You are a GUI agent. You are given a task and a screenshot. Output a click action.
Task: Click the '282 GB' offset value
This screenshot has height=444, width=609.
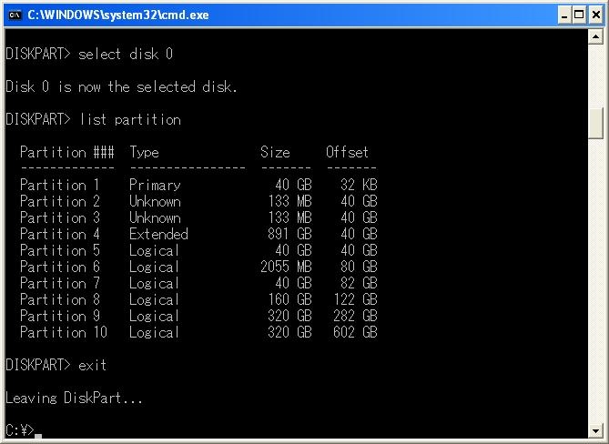tap(355, 316)
